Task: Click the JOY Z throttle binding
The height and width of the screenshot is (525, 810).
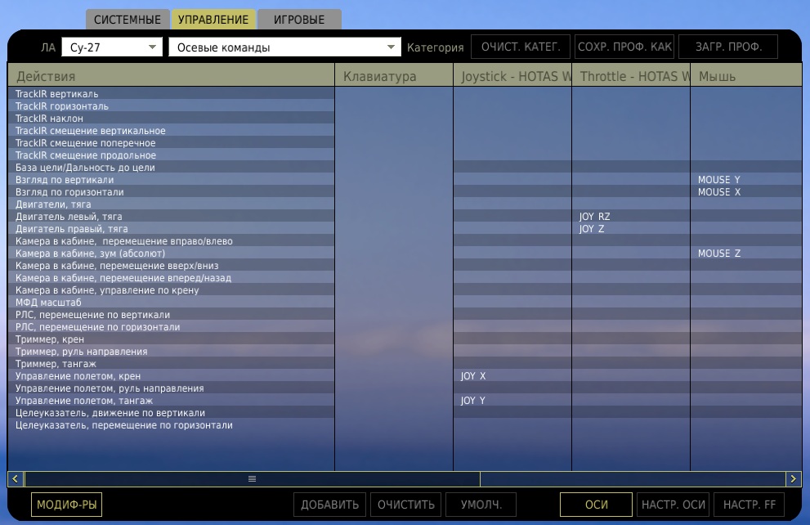Action: (x=631, y=229)
